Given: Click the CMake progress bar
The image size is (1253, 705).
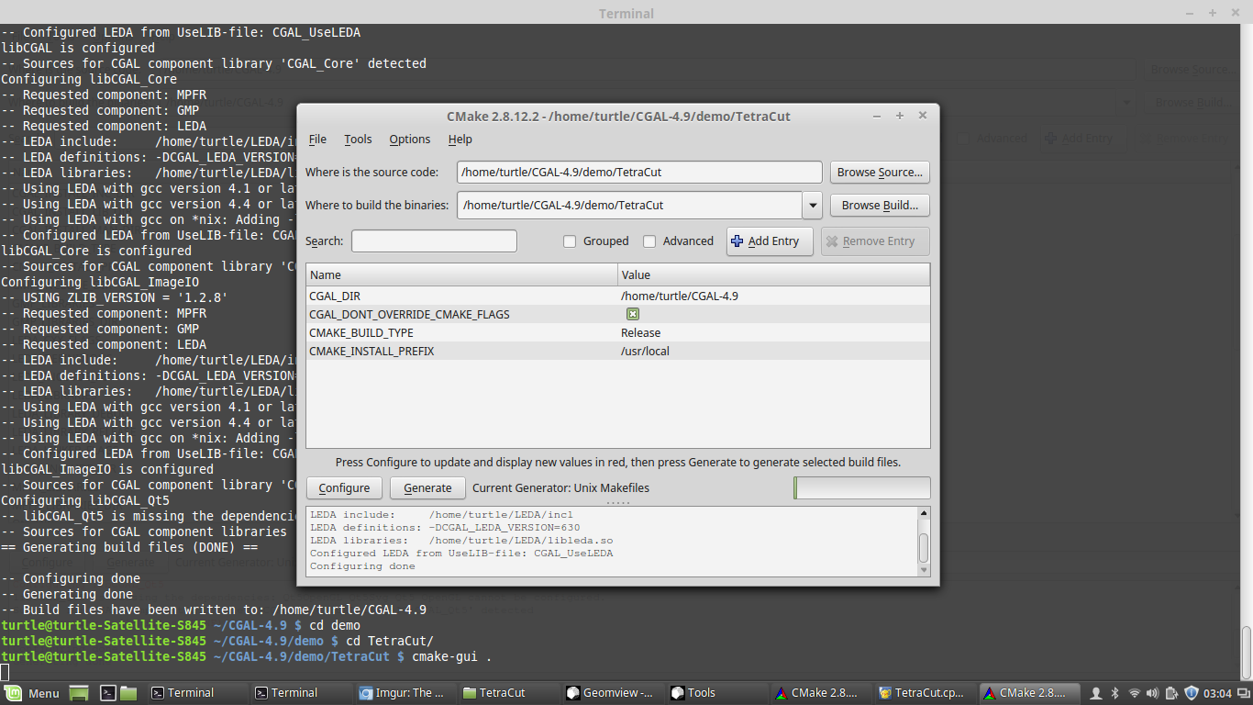Looking at the screenshot, I should pyautogui.click(x=861, y=487).
